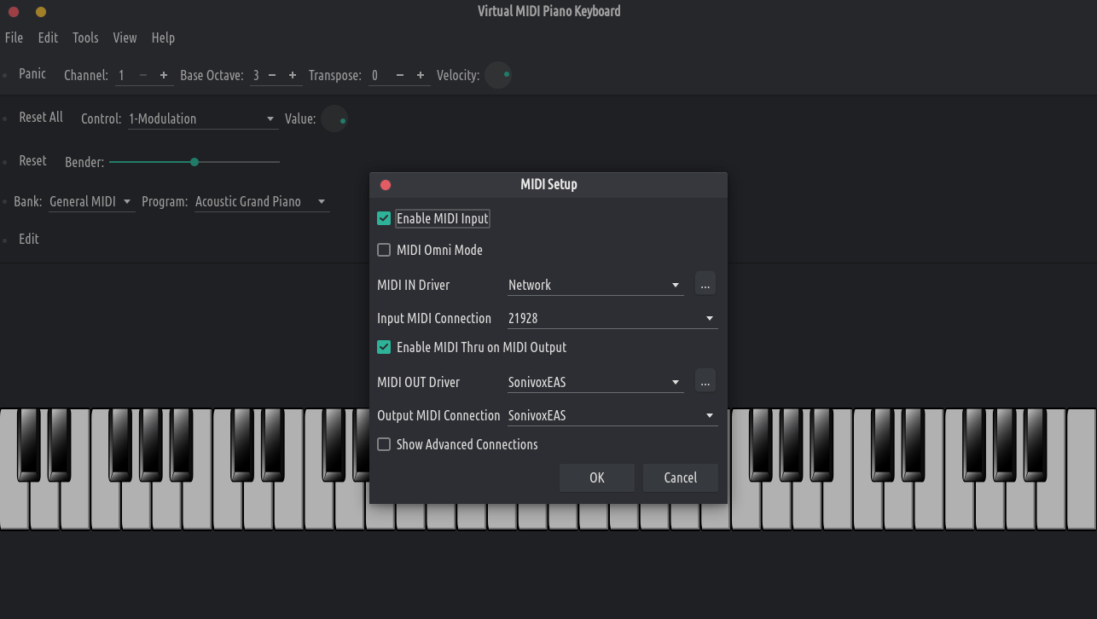Click the Reset bender button
Image resolution: width=1097 pixels, height=619 pixels.
32,161
